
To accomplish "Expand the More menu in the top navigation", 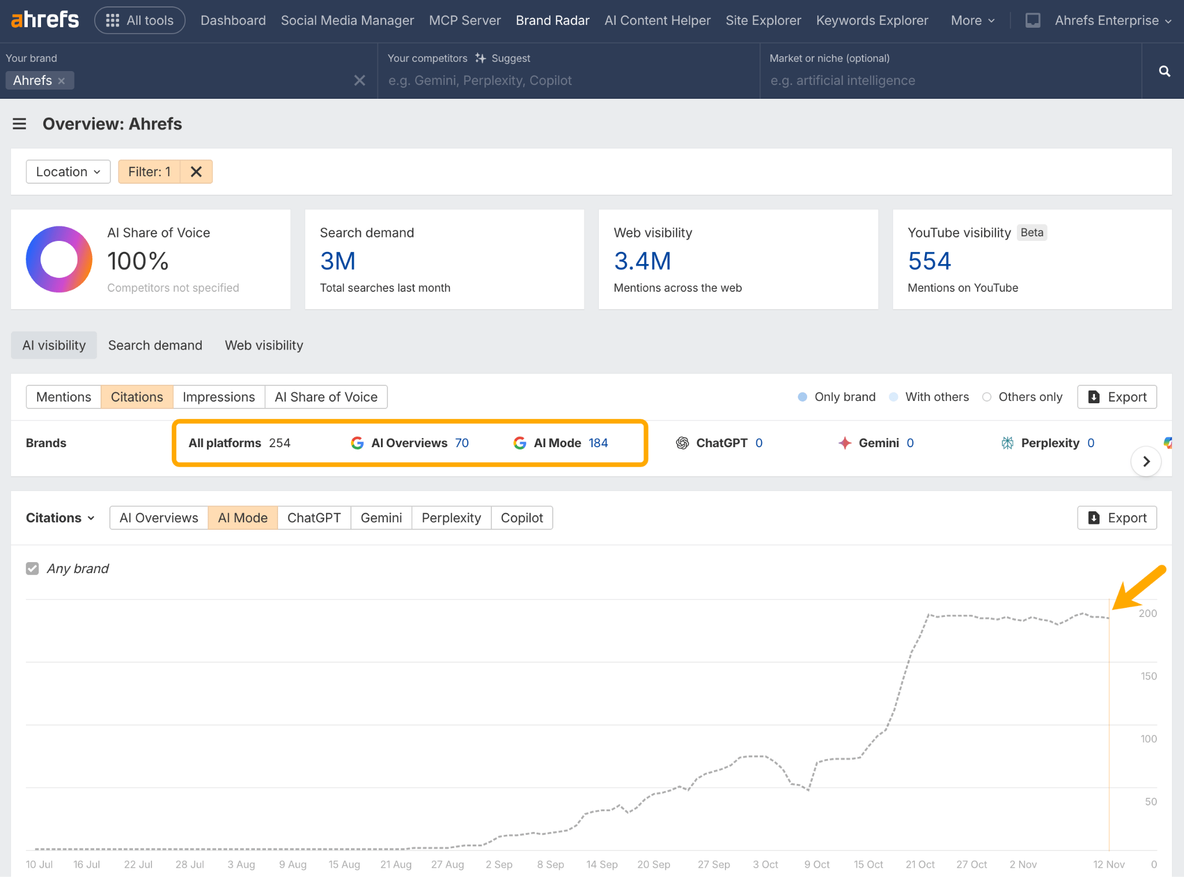I will 971,20.
